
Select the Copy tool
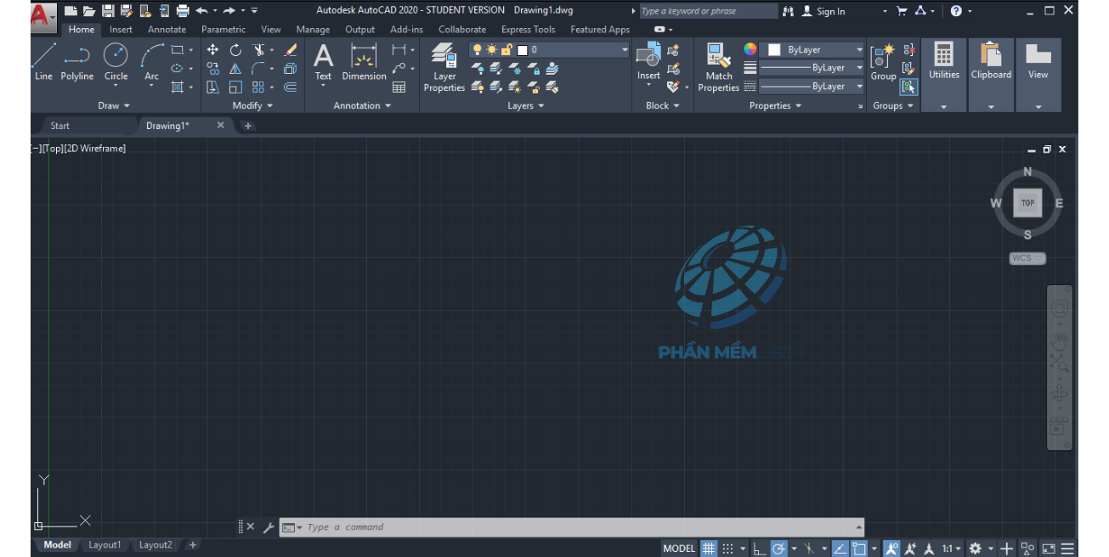(212, 69)
